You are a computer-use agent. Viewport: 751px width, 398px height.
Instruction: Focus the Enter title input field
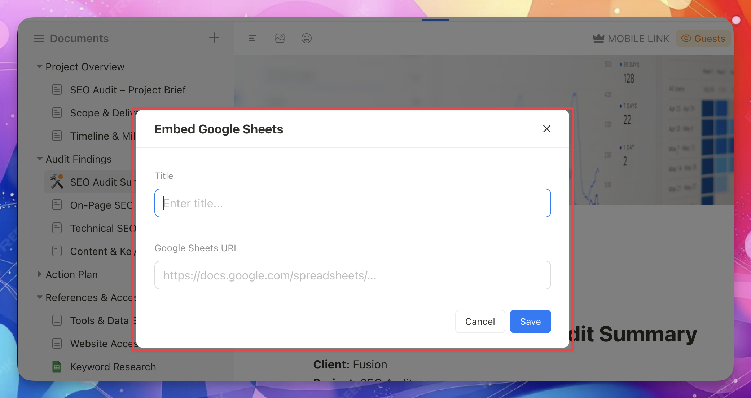coord(352,203)
